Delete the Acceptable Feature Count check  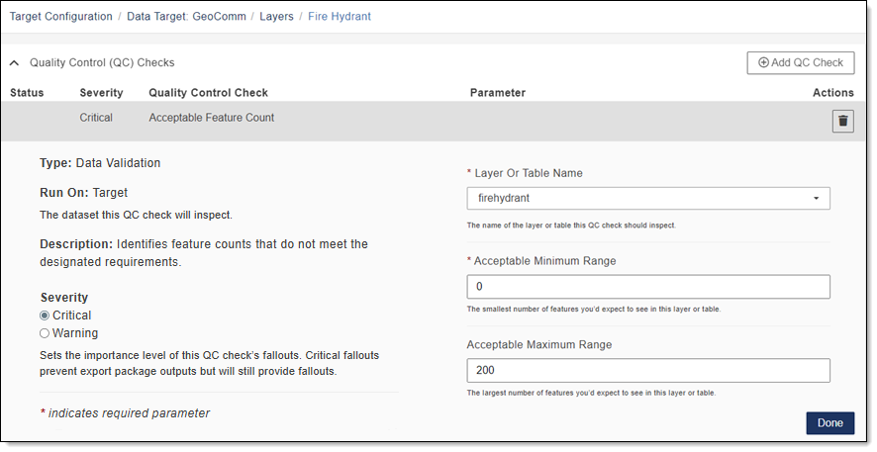[x=842, y=122]
